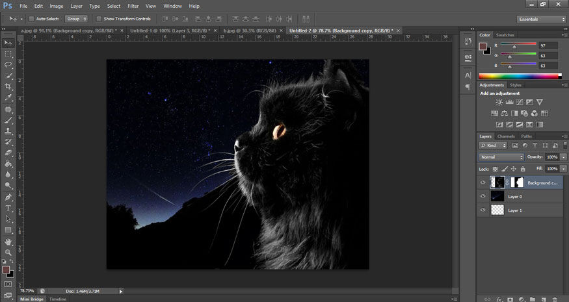The height and width of the screenshot is (302, 569).
Task: Select the Hand tool
Action: [8, 242]
